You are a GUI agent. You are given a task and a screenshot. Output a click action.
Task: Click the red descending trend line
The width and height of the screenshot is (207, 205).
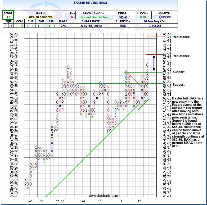pyautogui.click(x=133, y=78)
